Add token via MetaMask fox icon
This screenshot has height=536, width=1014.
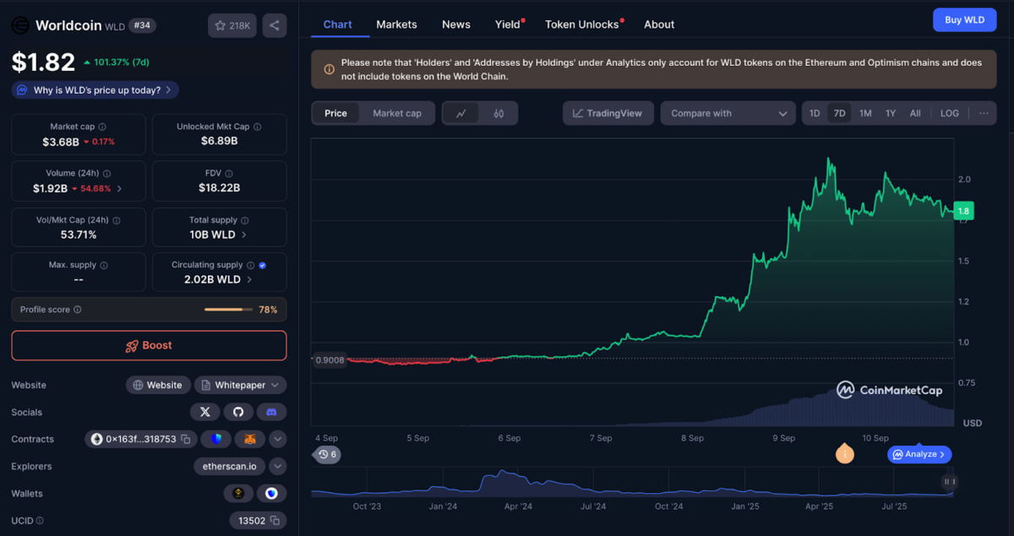(251, 439)
